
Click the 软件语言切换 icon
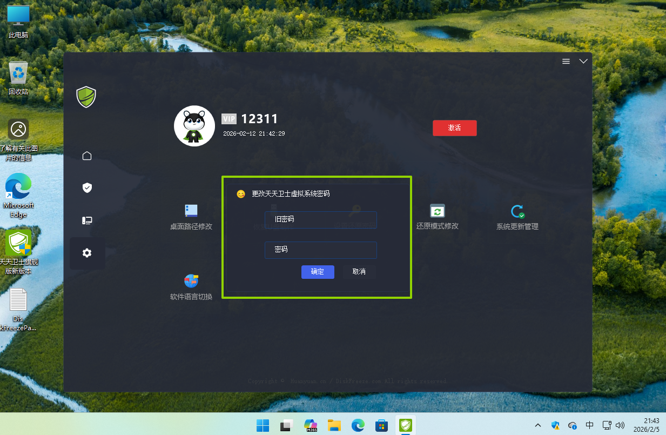click(x=191, y=282)
